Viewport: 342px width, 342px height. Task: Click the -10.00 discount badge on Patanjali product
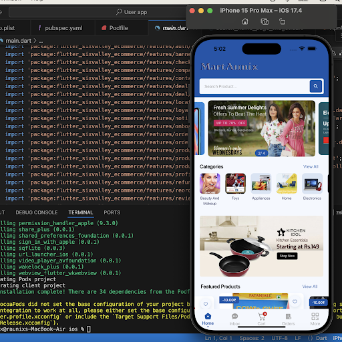(229, 300)
